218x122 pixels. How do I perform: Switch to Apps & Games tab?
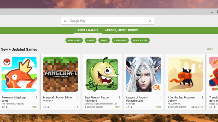[x=87, y=31]
